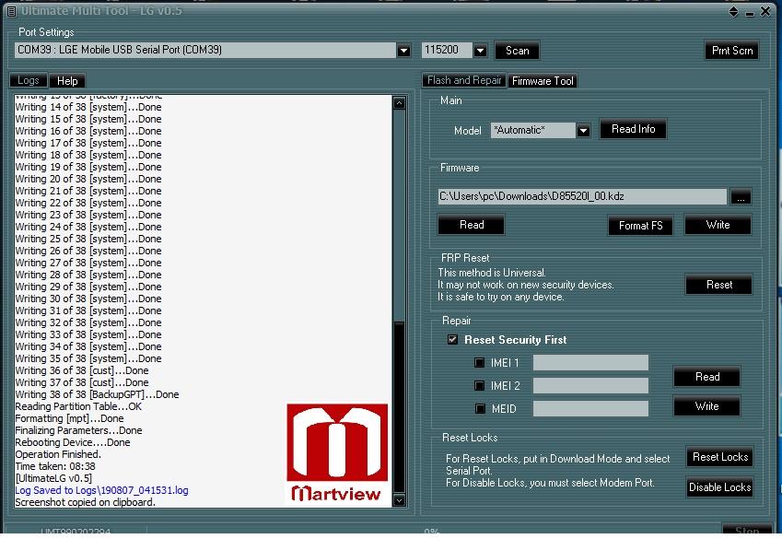Image resolution: width=782 pixels, height=539 pixels.
Task: Click the MEID input field
Action: point(590,408)
